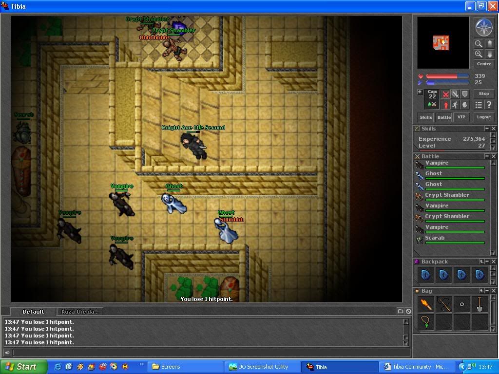The height and width of the screenshot is (374, 499).
Task: Go up one level from Backpack container
Action: 481,262
